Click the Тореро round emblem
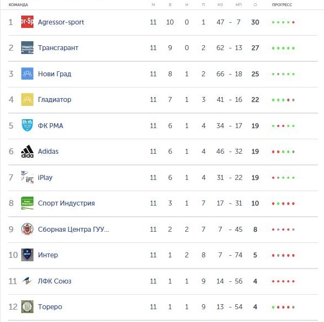Viewport: 324px width, 322px height. [x=27, y=307]
